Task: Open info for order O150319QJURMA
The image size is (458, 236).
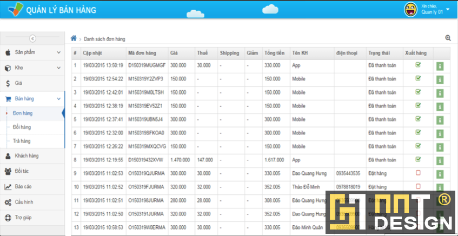Action: click(440, 174)
